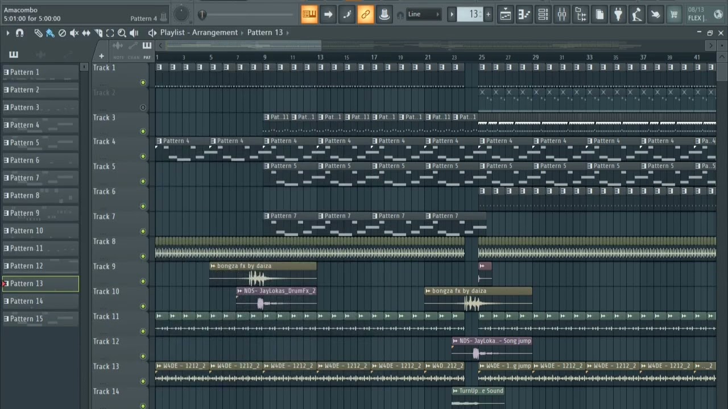Click Pattern 13 breadcrumb label
728x409 pixels.
pyautogui.click(x=265, y=32)
